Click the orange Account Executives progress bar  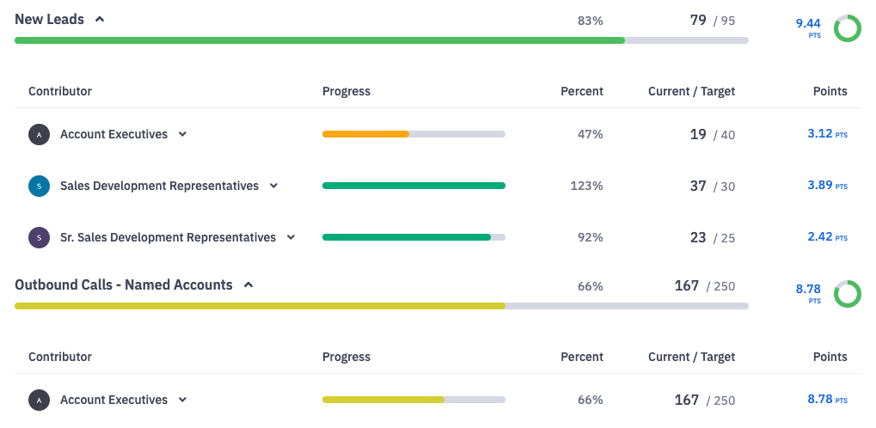pos(365,134)
